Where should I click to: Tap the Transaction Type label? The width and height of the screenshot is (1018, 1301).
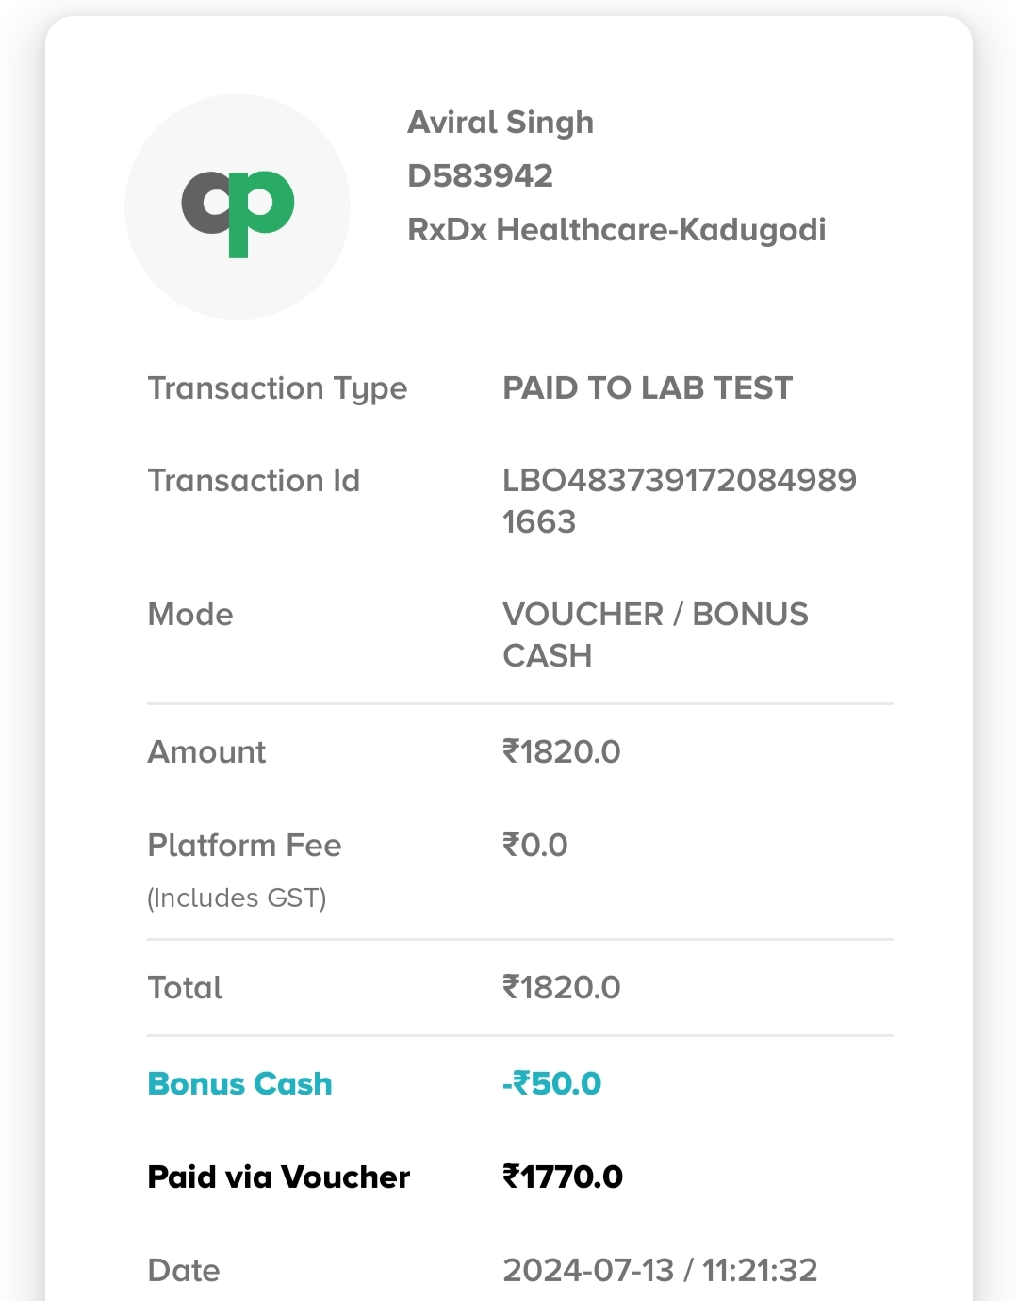click(277, 389)
